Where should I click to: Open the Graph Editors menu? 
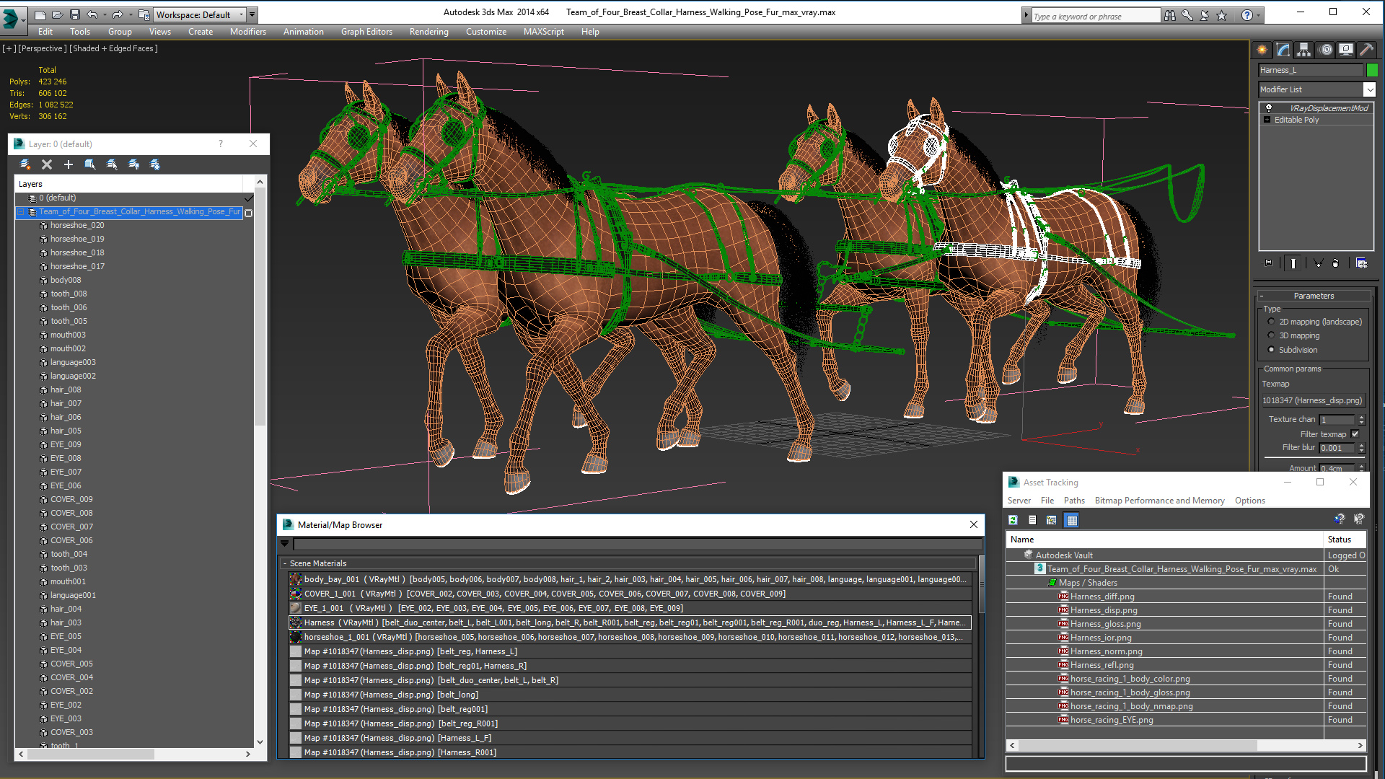366,32
